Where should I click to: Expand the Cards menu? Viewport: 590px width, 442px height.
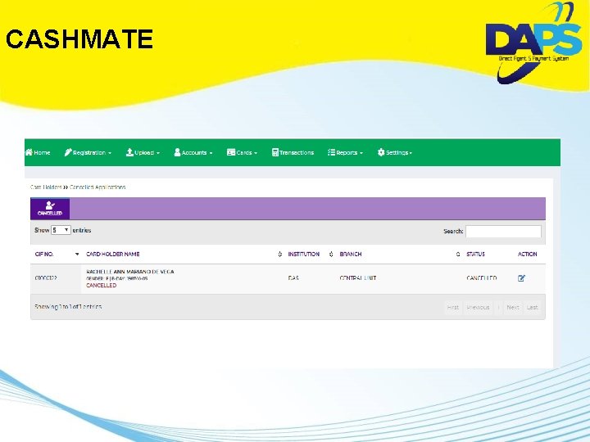point(243,152)
